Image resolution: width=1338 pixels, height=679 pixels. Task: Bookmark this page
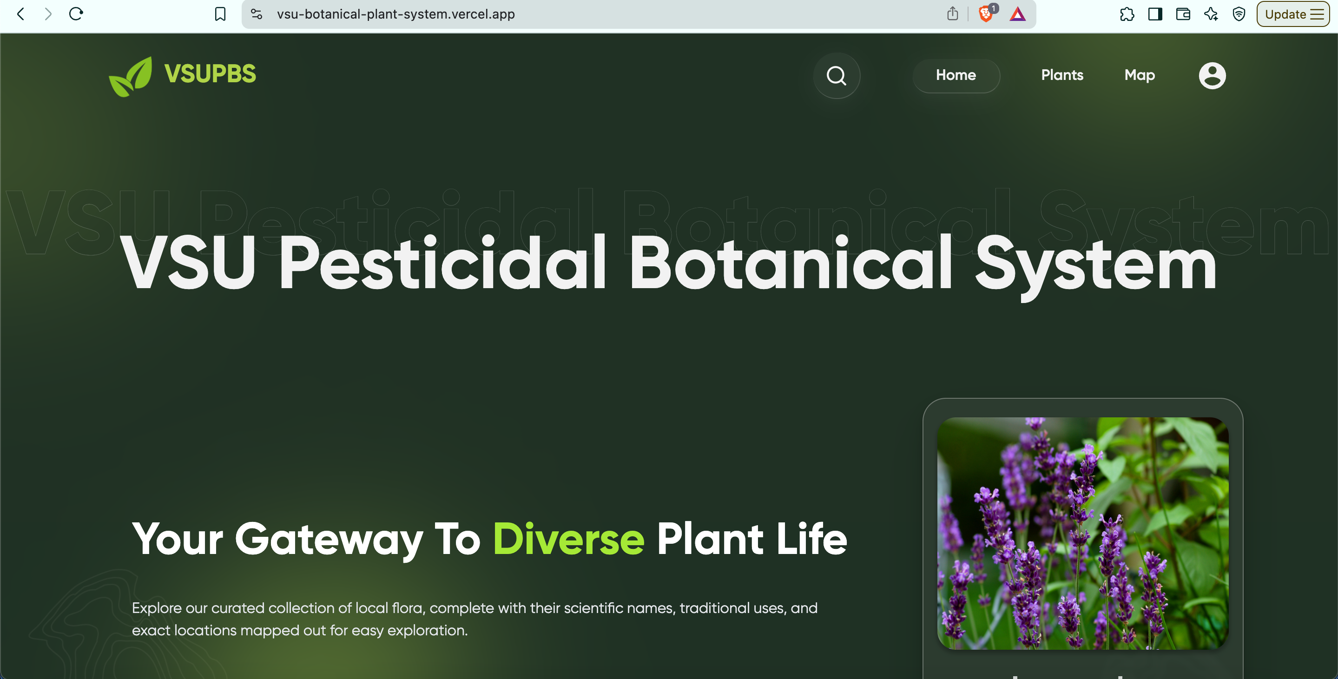220,14
